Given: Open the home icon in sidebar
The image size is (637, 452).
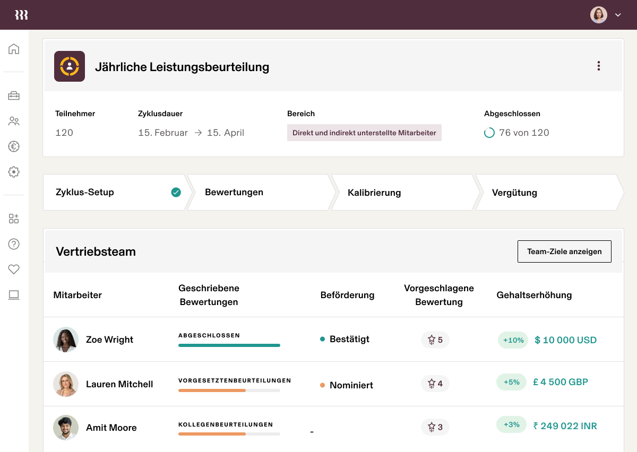Looking at the screenshot, I should 14,49.
